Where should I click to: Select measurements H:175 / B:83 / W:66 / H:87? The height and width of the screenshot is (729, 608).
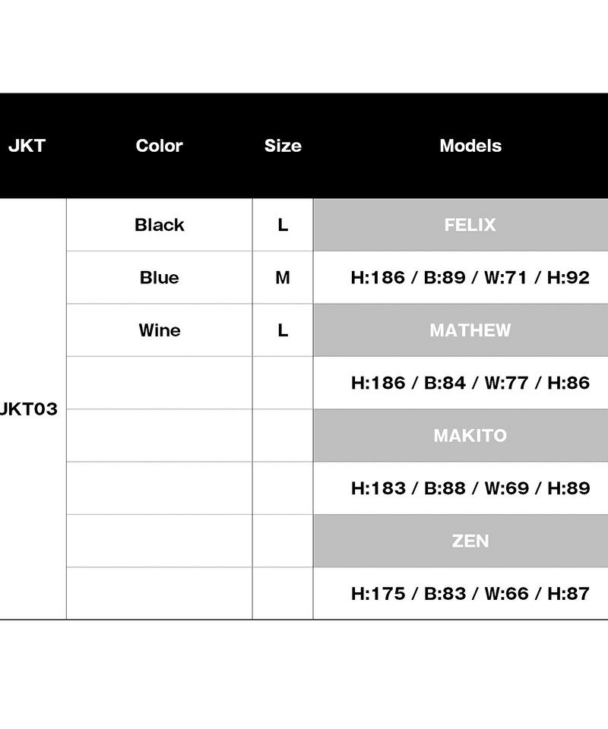(470, 594)
